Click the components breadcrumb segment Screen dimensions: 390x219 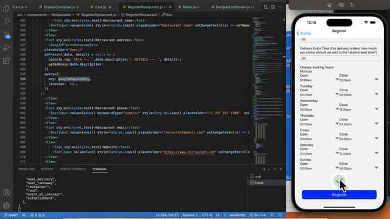point(37,15)
